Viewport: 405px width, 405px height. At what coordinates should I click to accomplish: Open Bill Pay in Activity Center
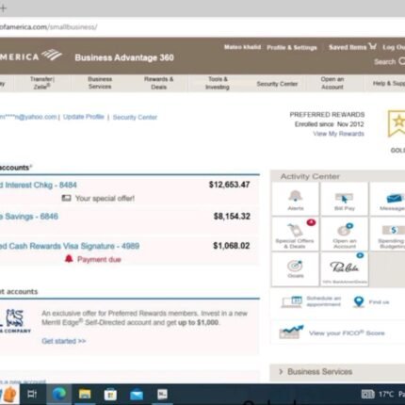(344, 199)
